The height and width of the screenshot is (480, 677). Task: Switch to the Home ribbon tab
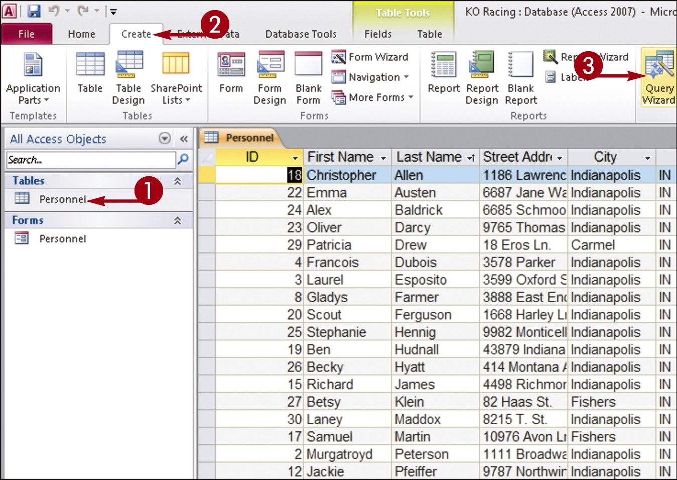tap(81, 34)
